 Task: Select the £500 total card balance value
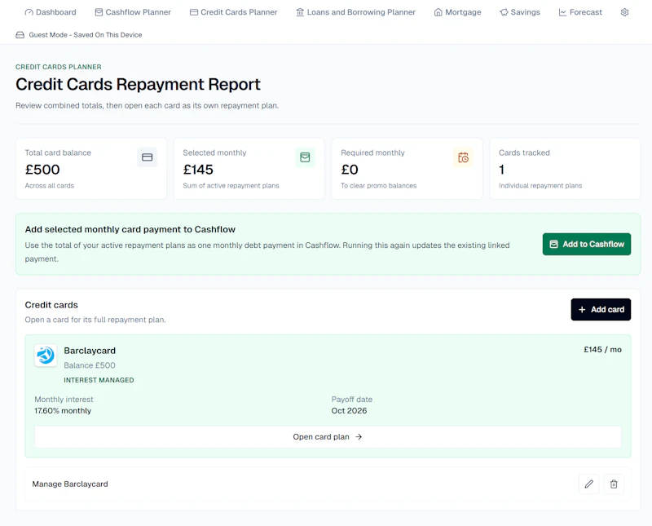pos(42,170)
